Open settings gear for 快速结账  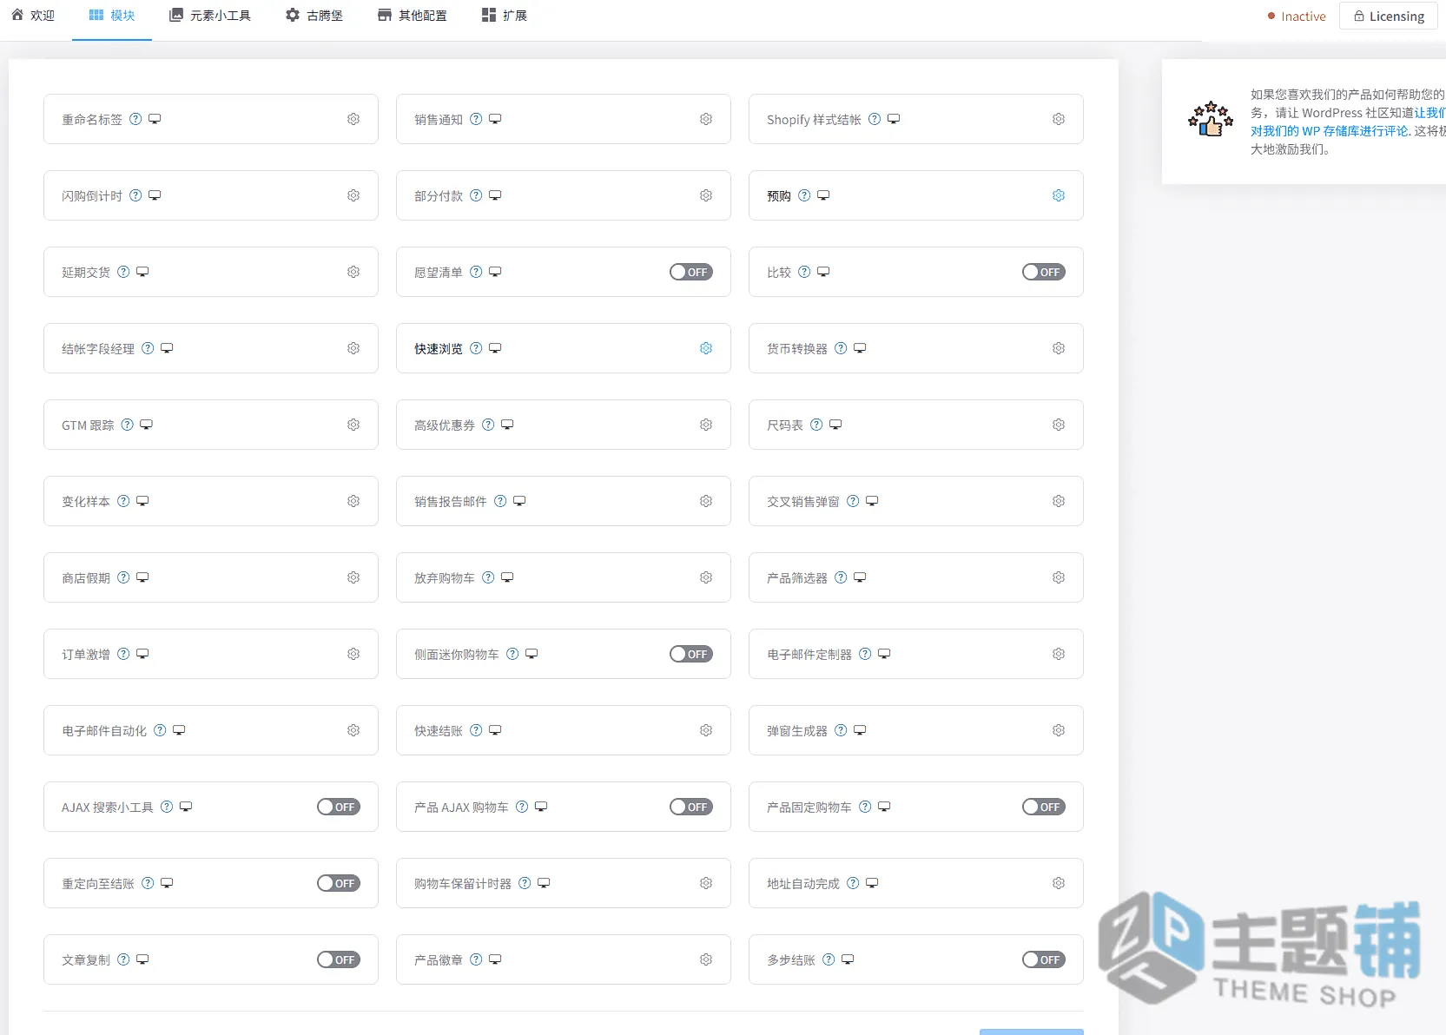click(x=706, y=730)
